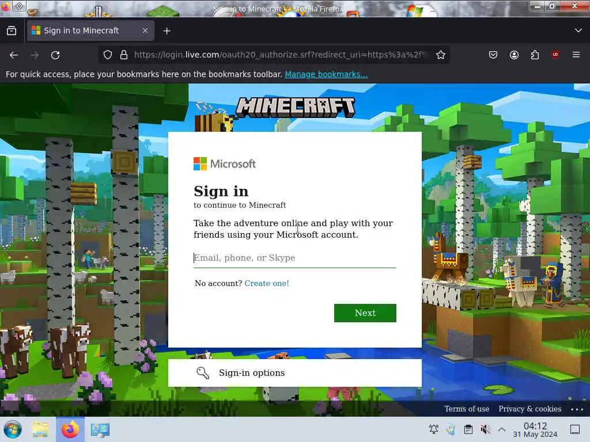Click the Minecraft logo banner
Image resolution: width=590 pixels, height=442 pixels.
[x=296, y=108]
